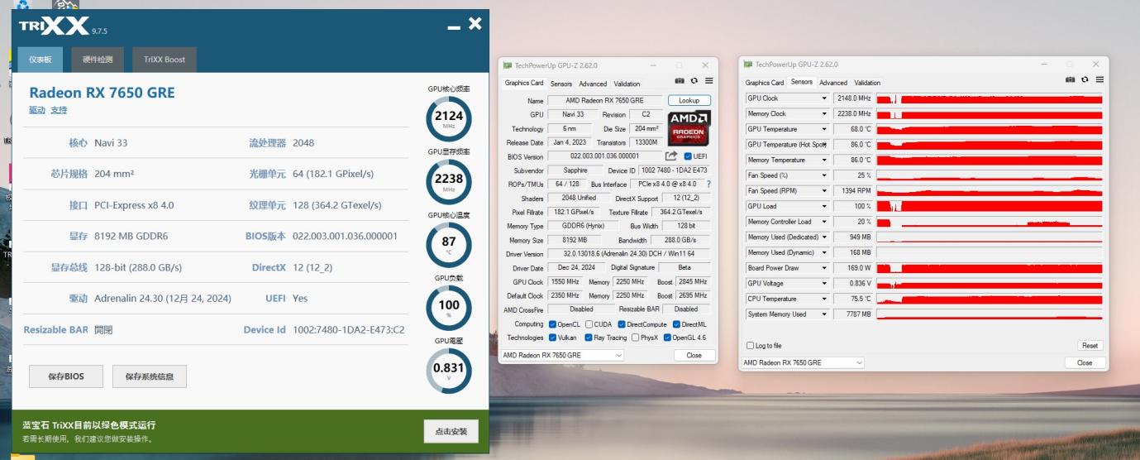Screen dimensions: 1140x460
Task: Enable the Log to file checkbox
Action: pos(750,346)
